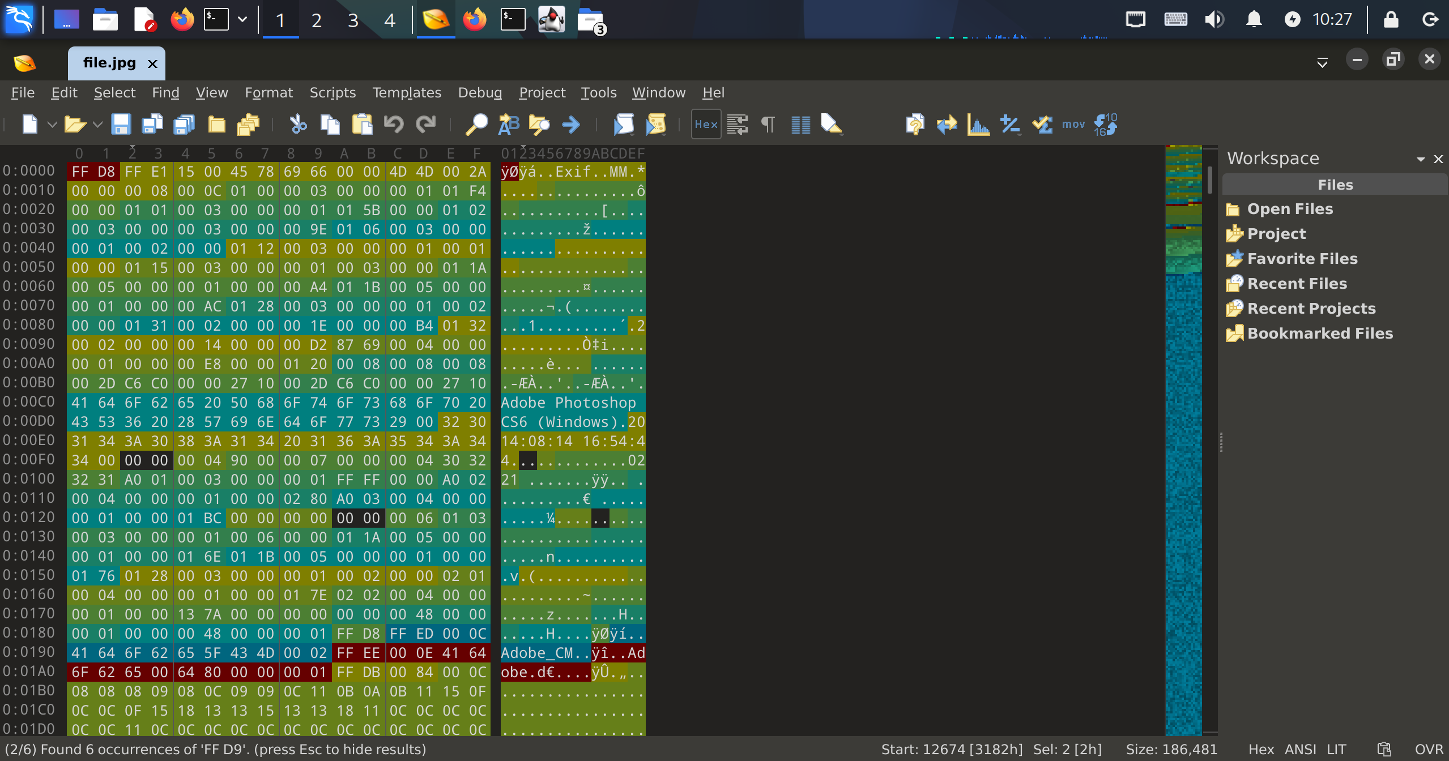Open Recent Files in Workspace
The height and width of the screenshot is (761, 1449).
[1297, 283]
